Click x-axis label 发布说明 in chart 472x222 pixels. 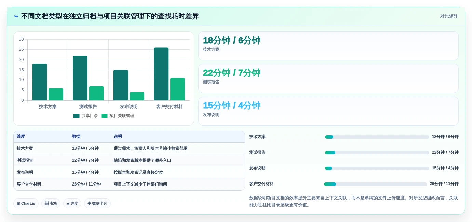pos(129,107)
